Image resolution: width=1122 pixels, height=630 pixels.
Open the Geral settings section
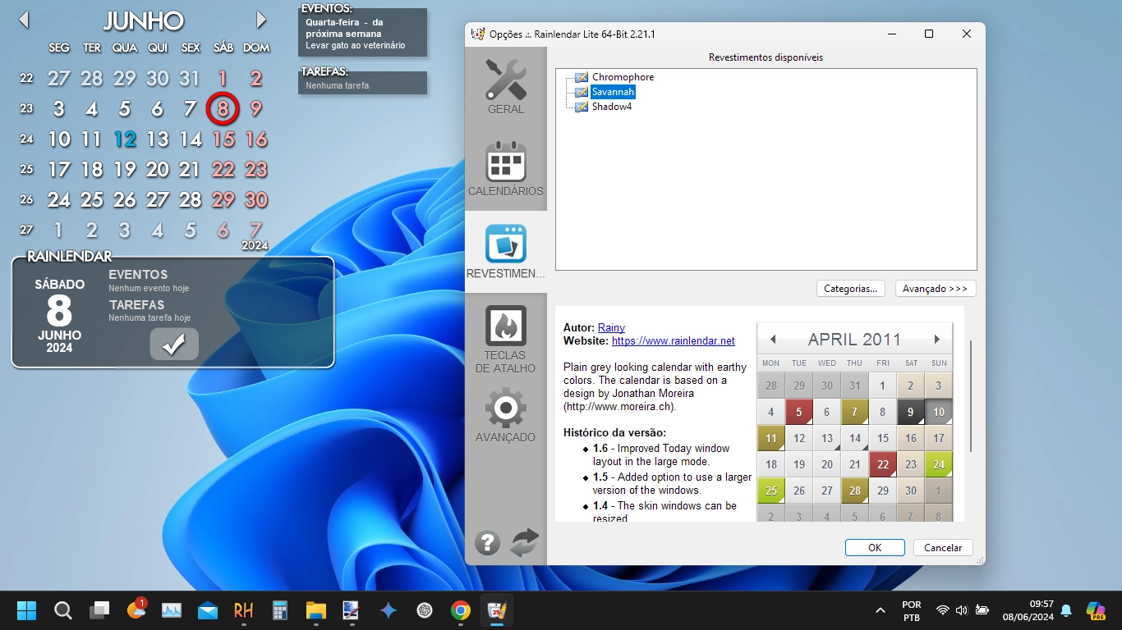coord(505,87)
